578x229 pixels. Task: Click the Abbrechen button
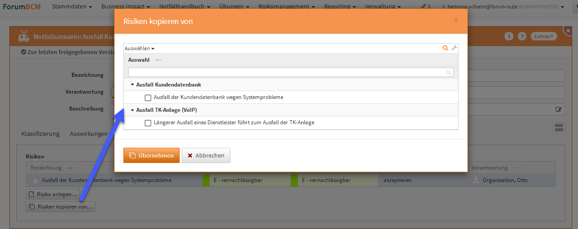point(206,156)
